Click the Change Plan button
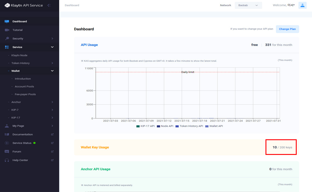 287,29
